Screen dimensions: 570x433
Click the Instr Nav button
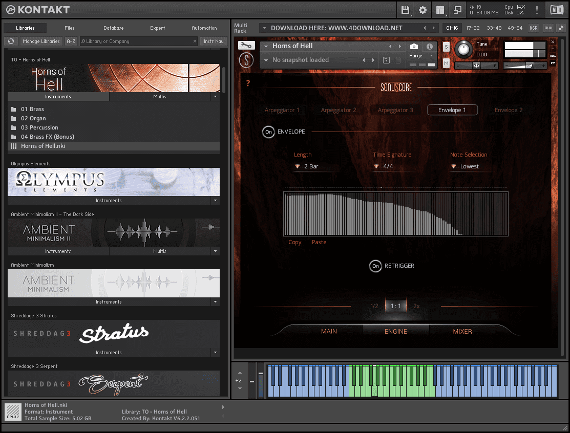click(214, 41)
